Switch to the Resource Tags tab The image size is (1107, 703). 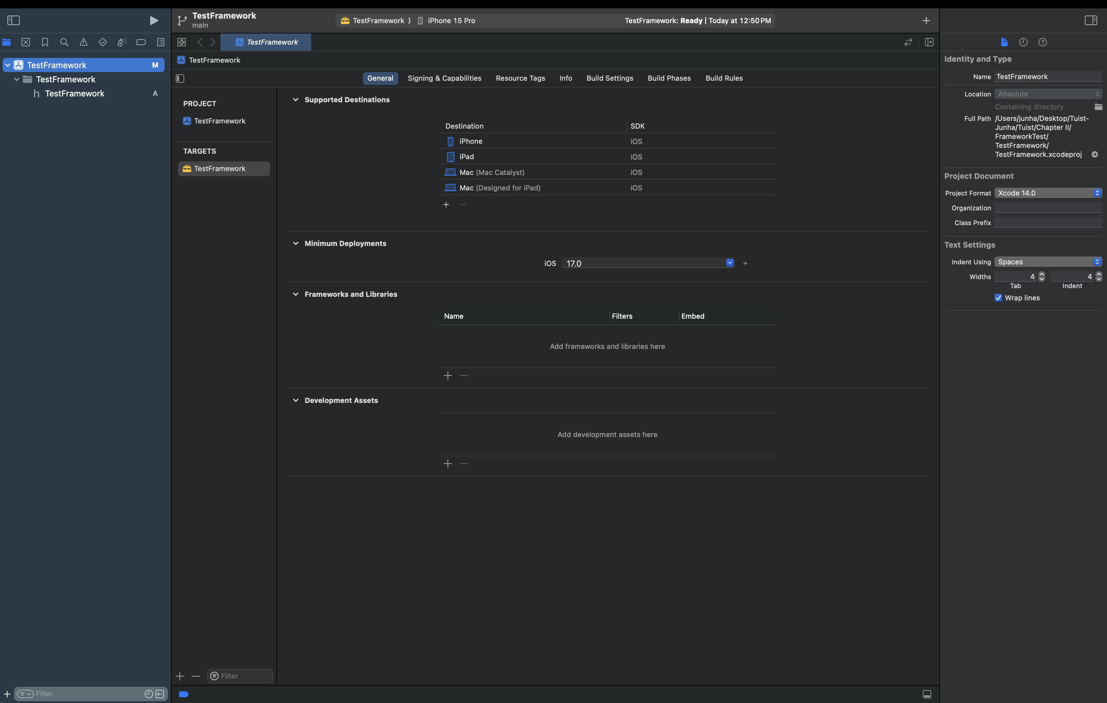click(520, 78)
